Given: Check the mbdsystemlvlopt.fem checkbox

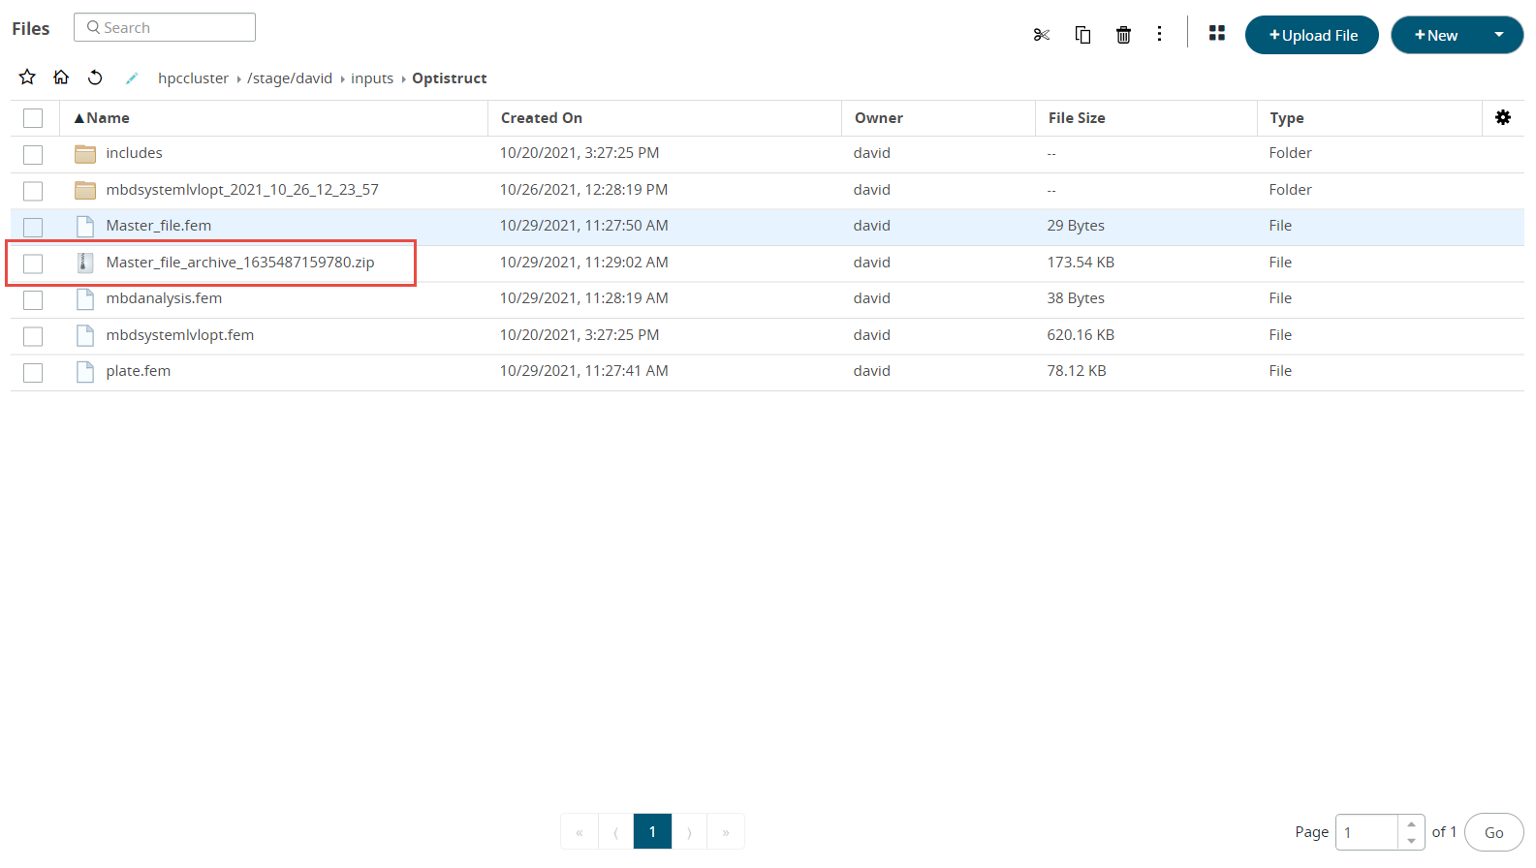Looking at the screenshot, I should click(x=33, y=336).
